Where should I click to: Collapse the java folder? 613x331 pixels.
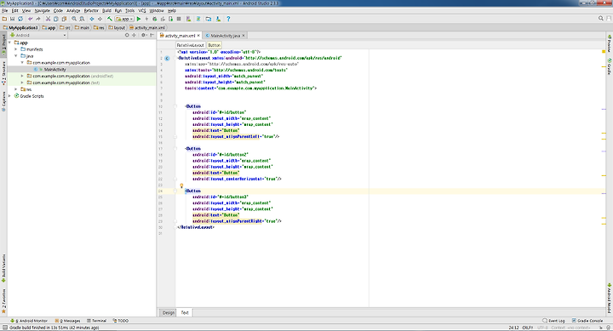(16, 56)
